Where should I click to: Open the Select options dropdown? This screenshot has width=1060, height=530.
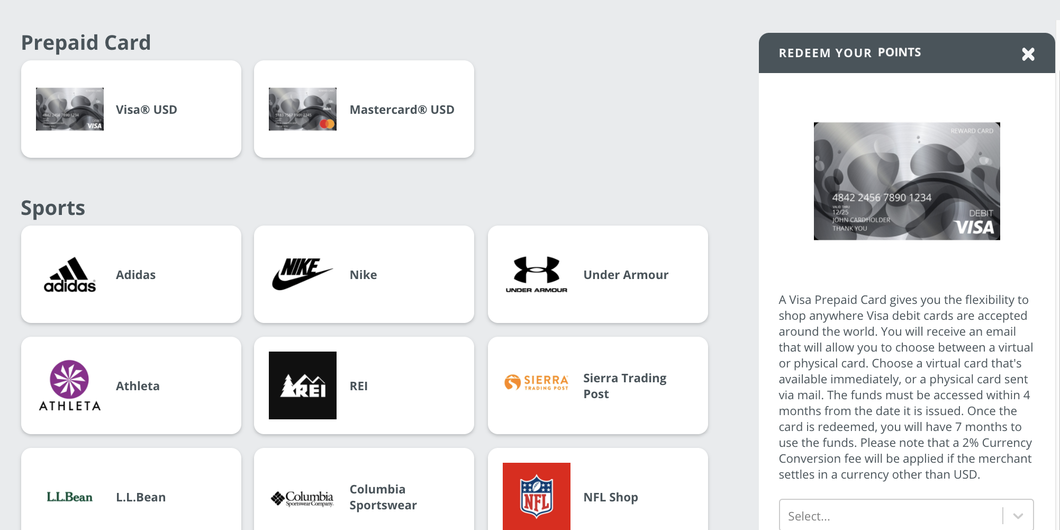[x=889, y=516]
